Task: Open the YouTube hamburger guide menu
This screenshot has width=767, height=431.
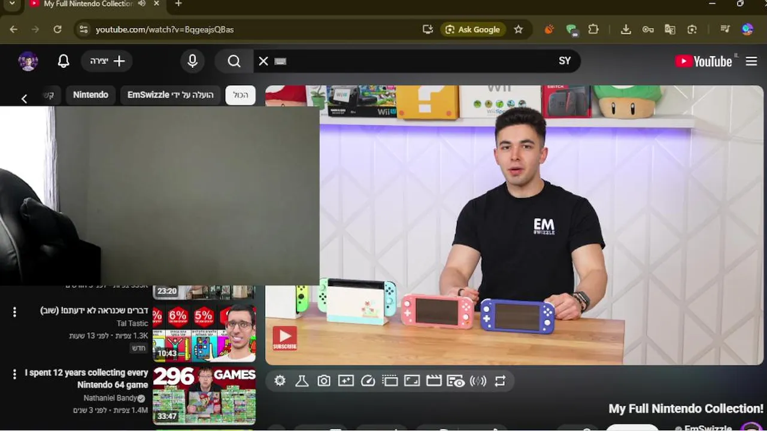Action: (x=751, y=61)
